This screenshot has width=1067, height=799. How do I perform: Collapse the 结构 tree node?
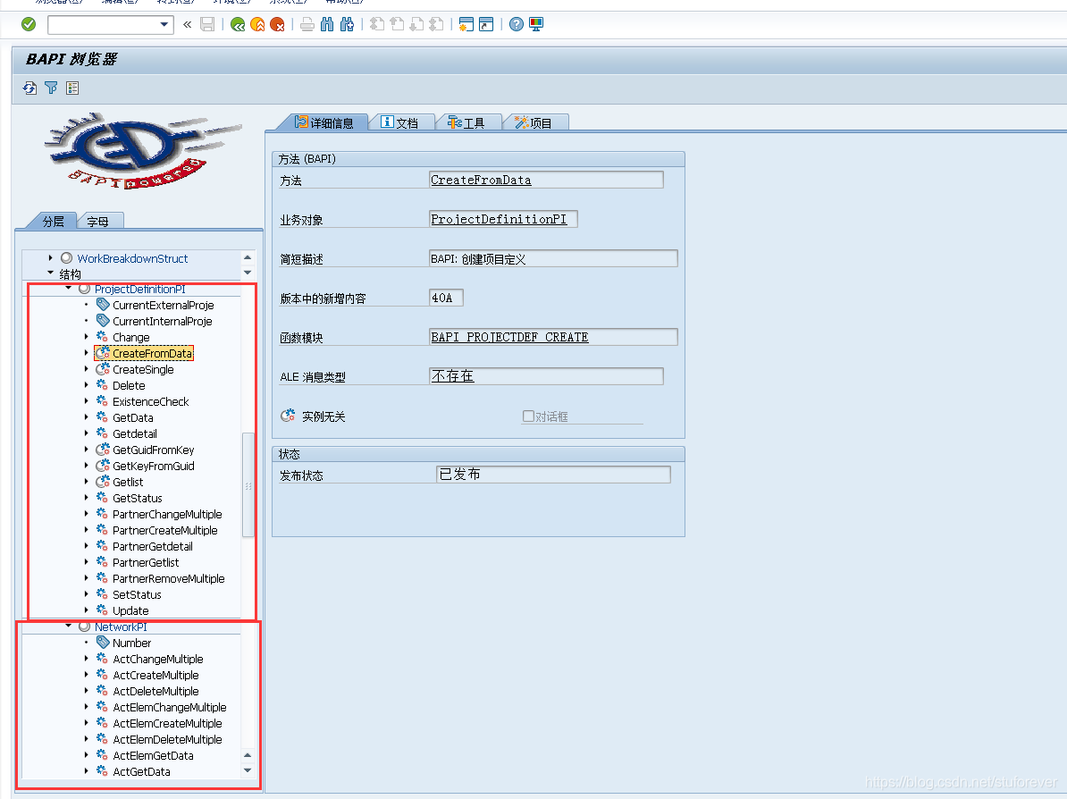50,273
